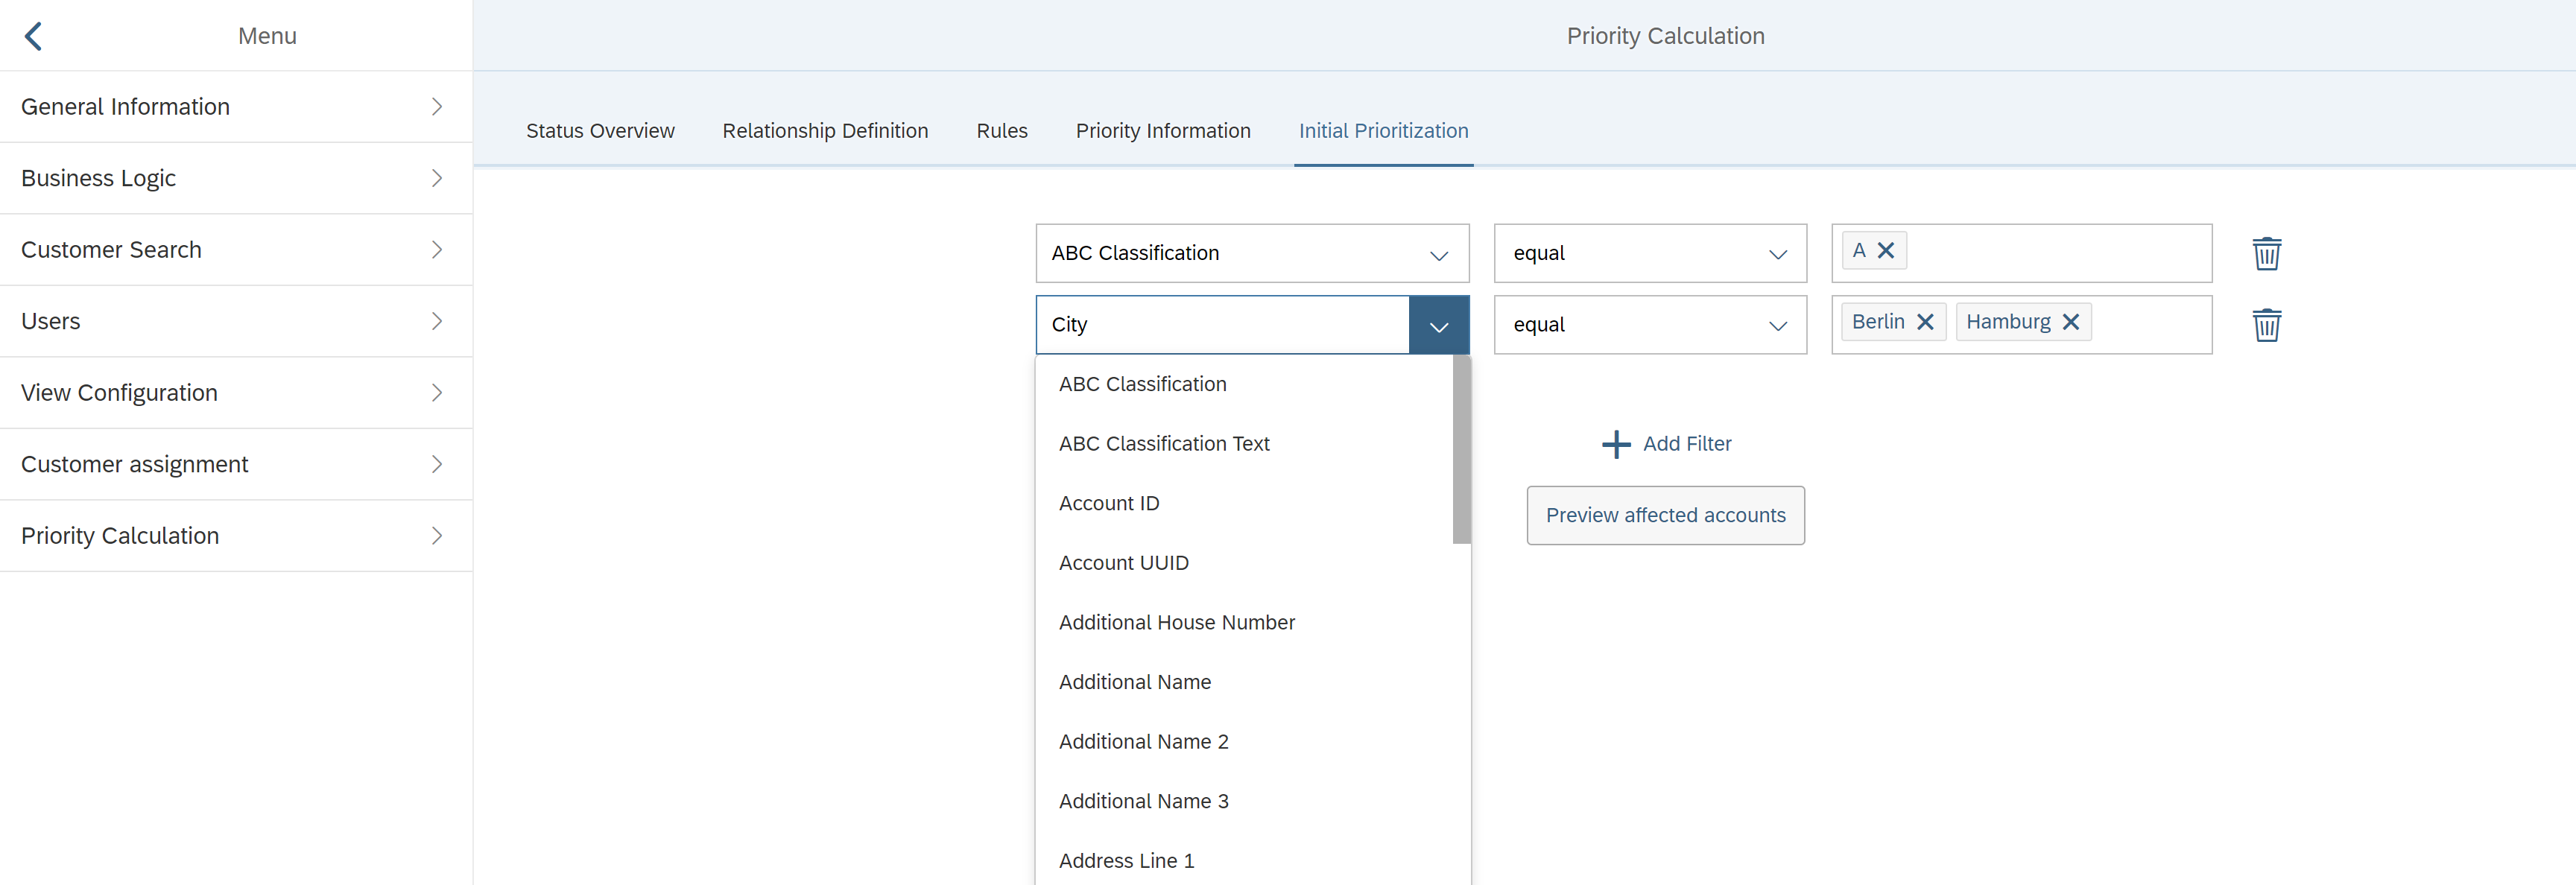The width and height of the screenshot is (2576, 885).
Task: Open Business Logic menu item
Action: click(x=236, y=178)
